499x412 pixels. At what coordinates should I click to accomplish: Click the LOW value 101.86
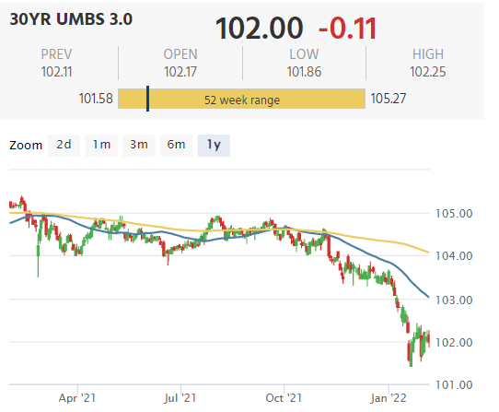pos(304,72)
